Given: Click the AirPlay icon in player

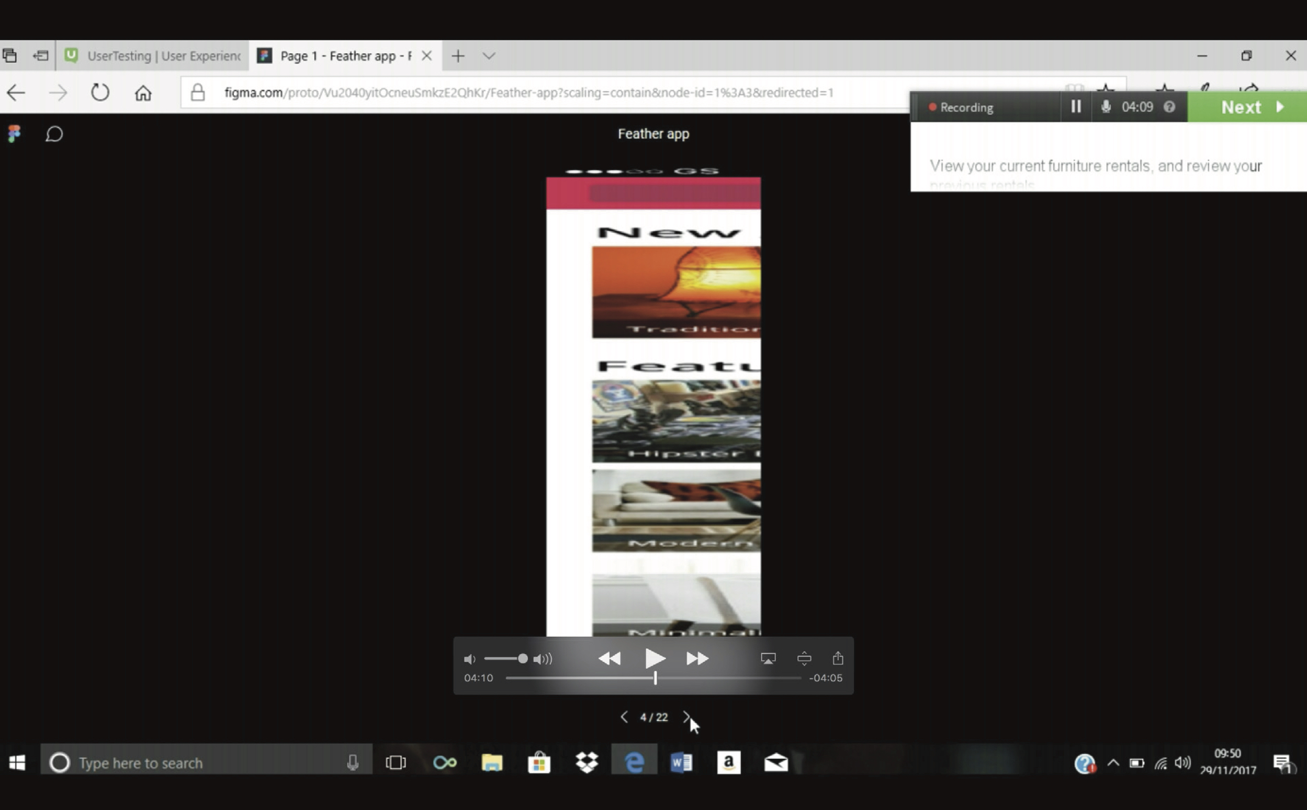Looking at the screenshot, I should [x=768, y=658].
